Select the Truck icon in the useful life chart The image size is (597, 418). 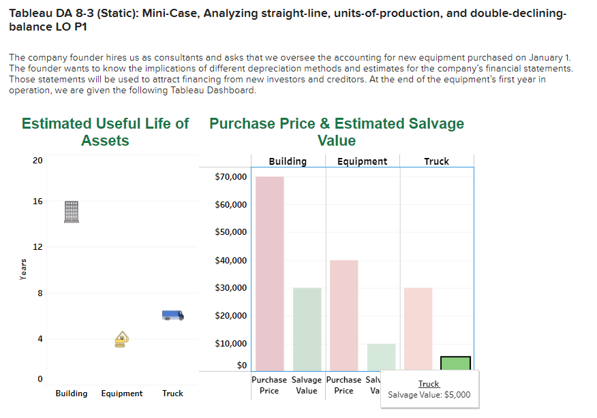coord(172,315)
